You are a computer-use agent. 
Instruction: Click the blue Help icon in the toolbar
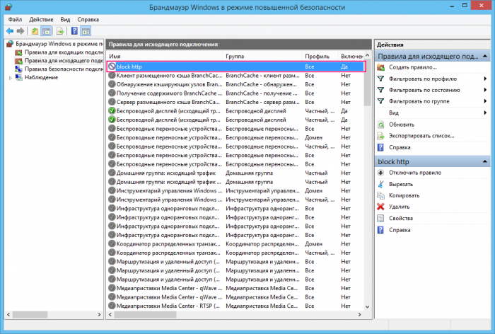[73, 32]
